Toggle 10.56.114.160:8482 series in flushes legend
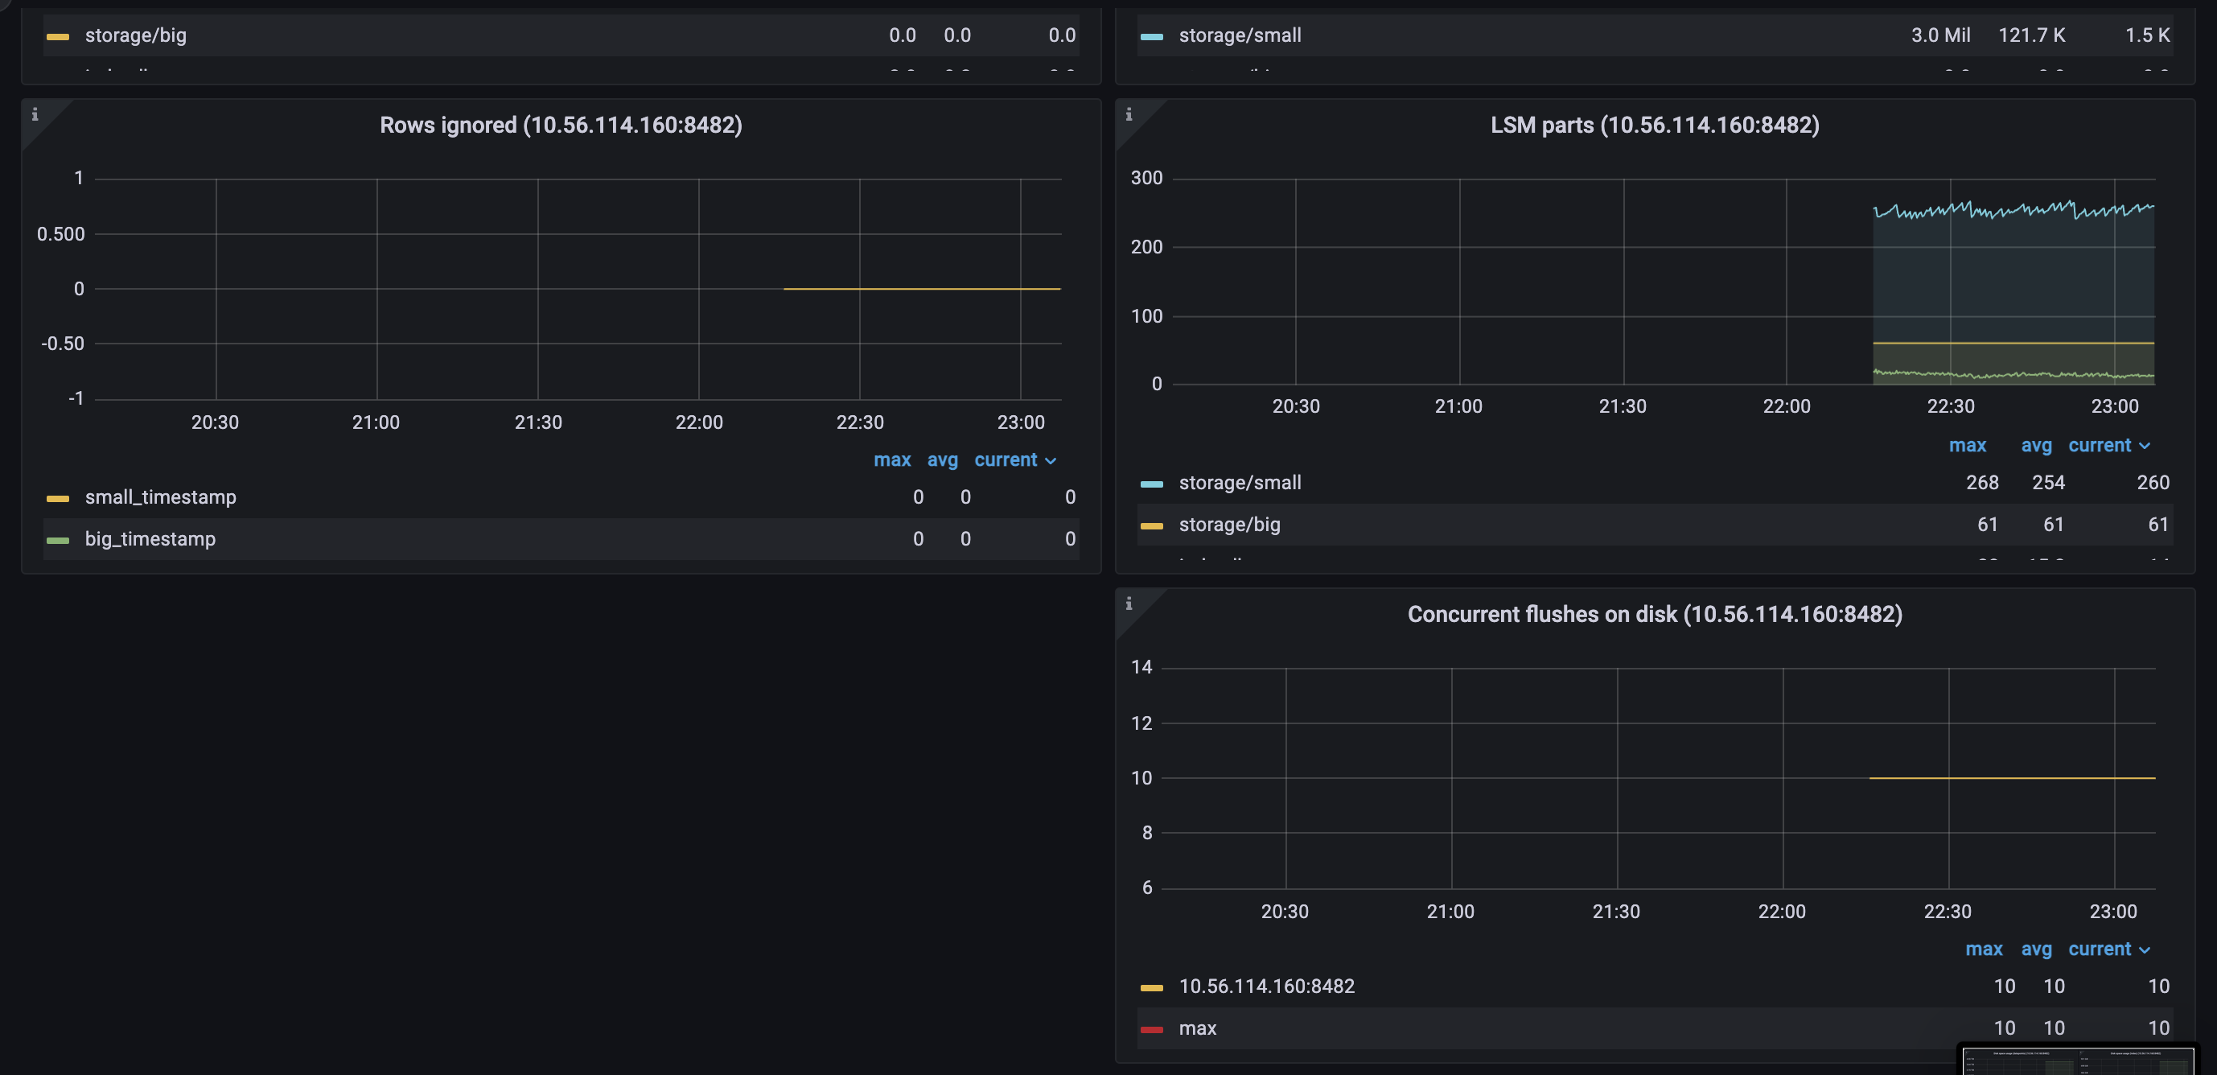This screenshot has height=1075, width=2217. [x=1266, y=986]
